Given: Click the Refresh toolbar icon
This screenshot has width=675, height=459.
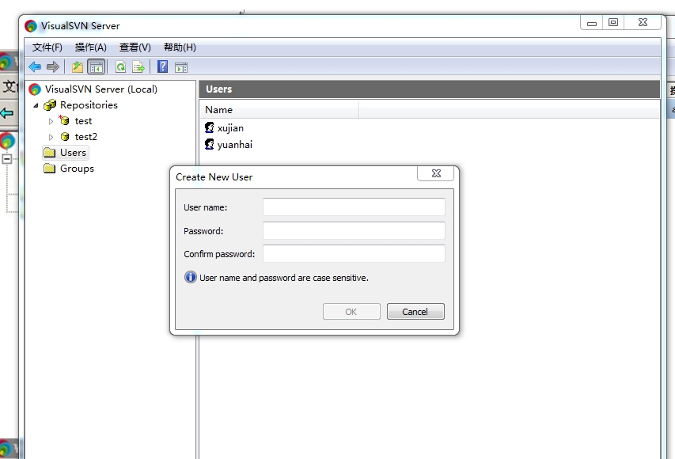Looking at the screenshot, I should pos(121,66).
